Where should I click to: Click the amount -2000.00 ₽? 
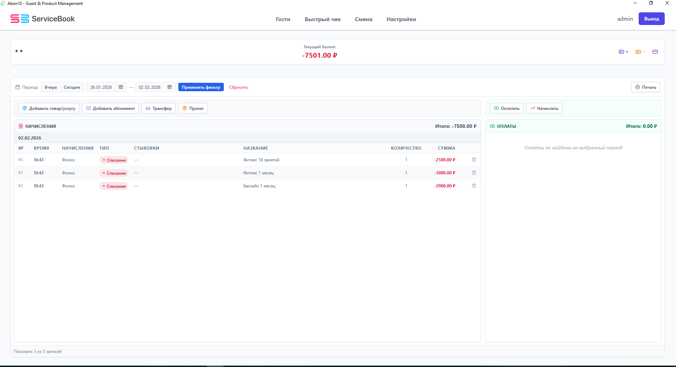pos(445,186)
